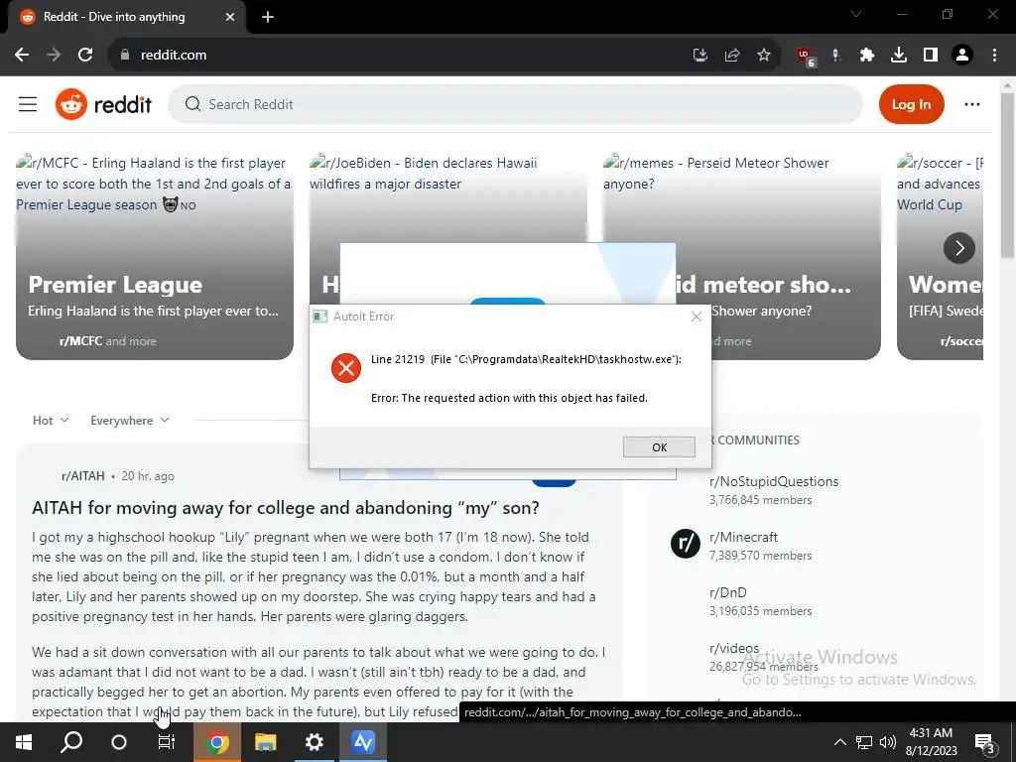Image resolution: width=1016 pixels, height=762 pixels.
Task: Click the r/Minecraft community avatar icon
Action: (x=685, y=543)
